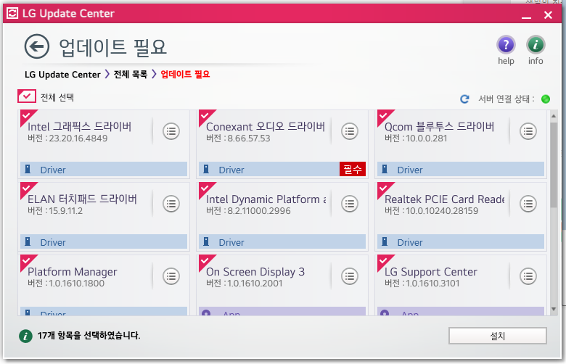
Task: Open details list for Realtek PCIE Card Reader
Action: [x=528, y=204]
